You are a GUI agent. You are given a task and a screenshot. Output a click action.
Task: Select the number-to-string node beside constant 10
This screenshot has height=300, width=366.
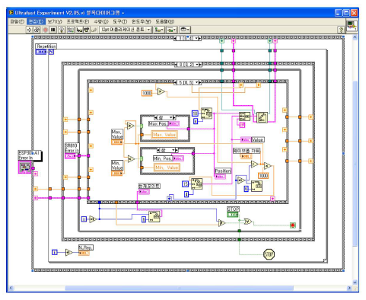click(207, 113)
